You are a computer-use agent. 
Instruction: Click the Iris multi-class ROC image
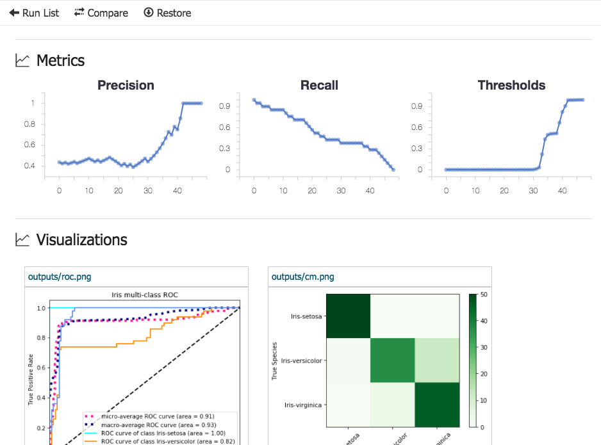pyautogui.click(x=136, y=367)
